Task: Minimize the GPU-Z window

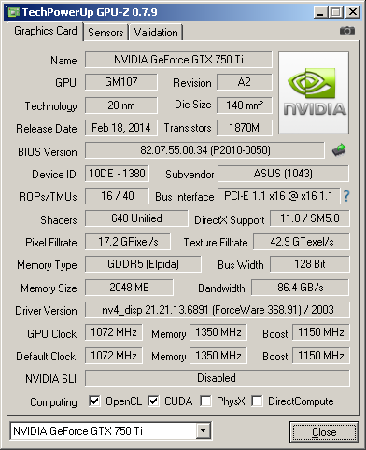Action: pos(320,12)
